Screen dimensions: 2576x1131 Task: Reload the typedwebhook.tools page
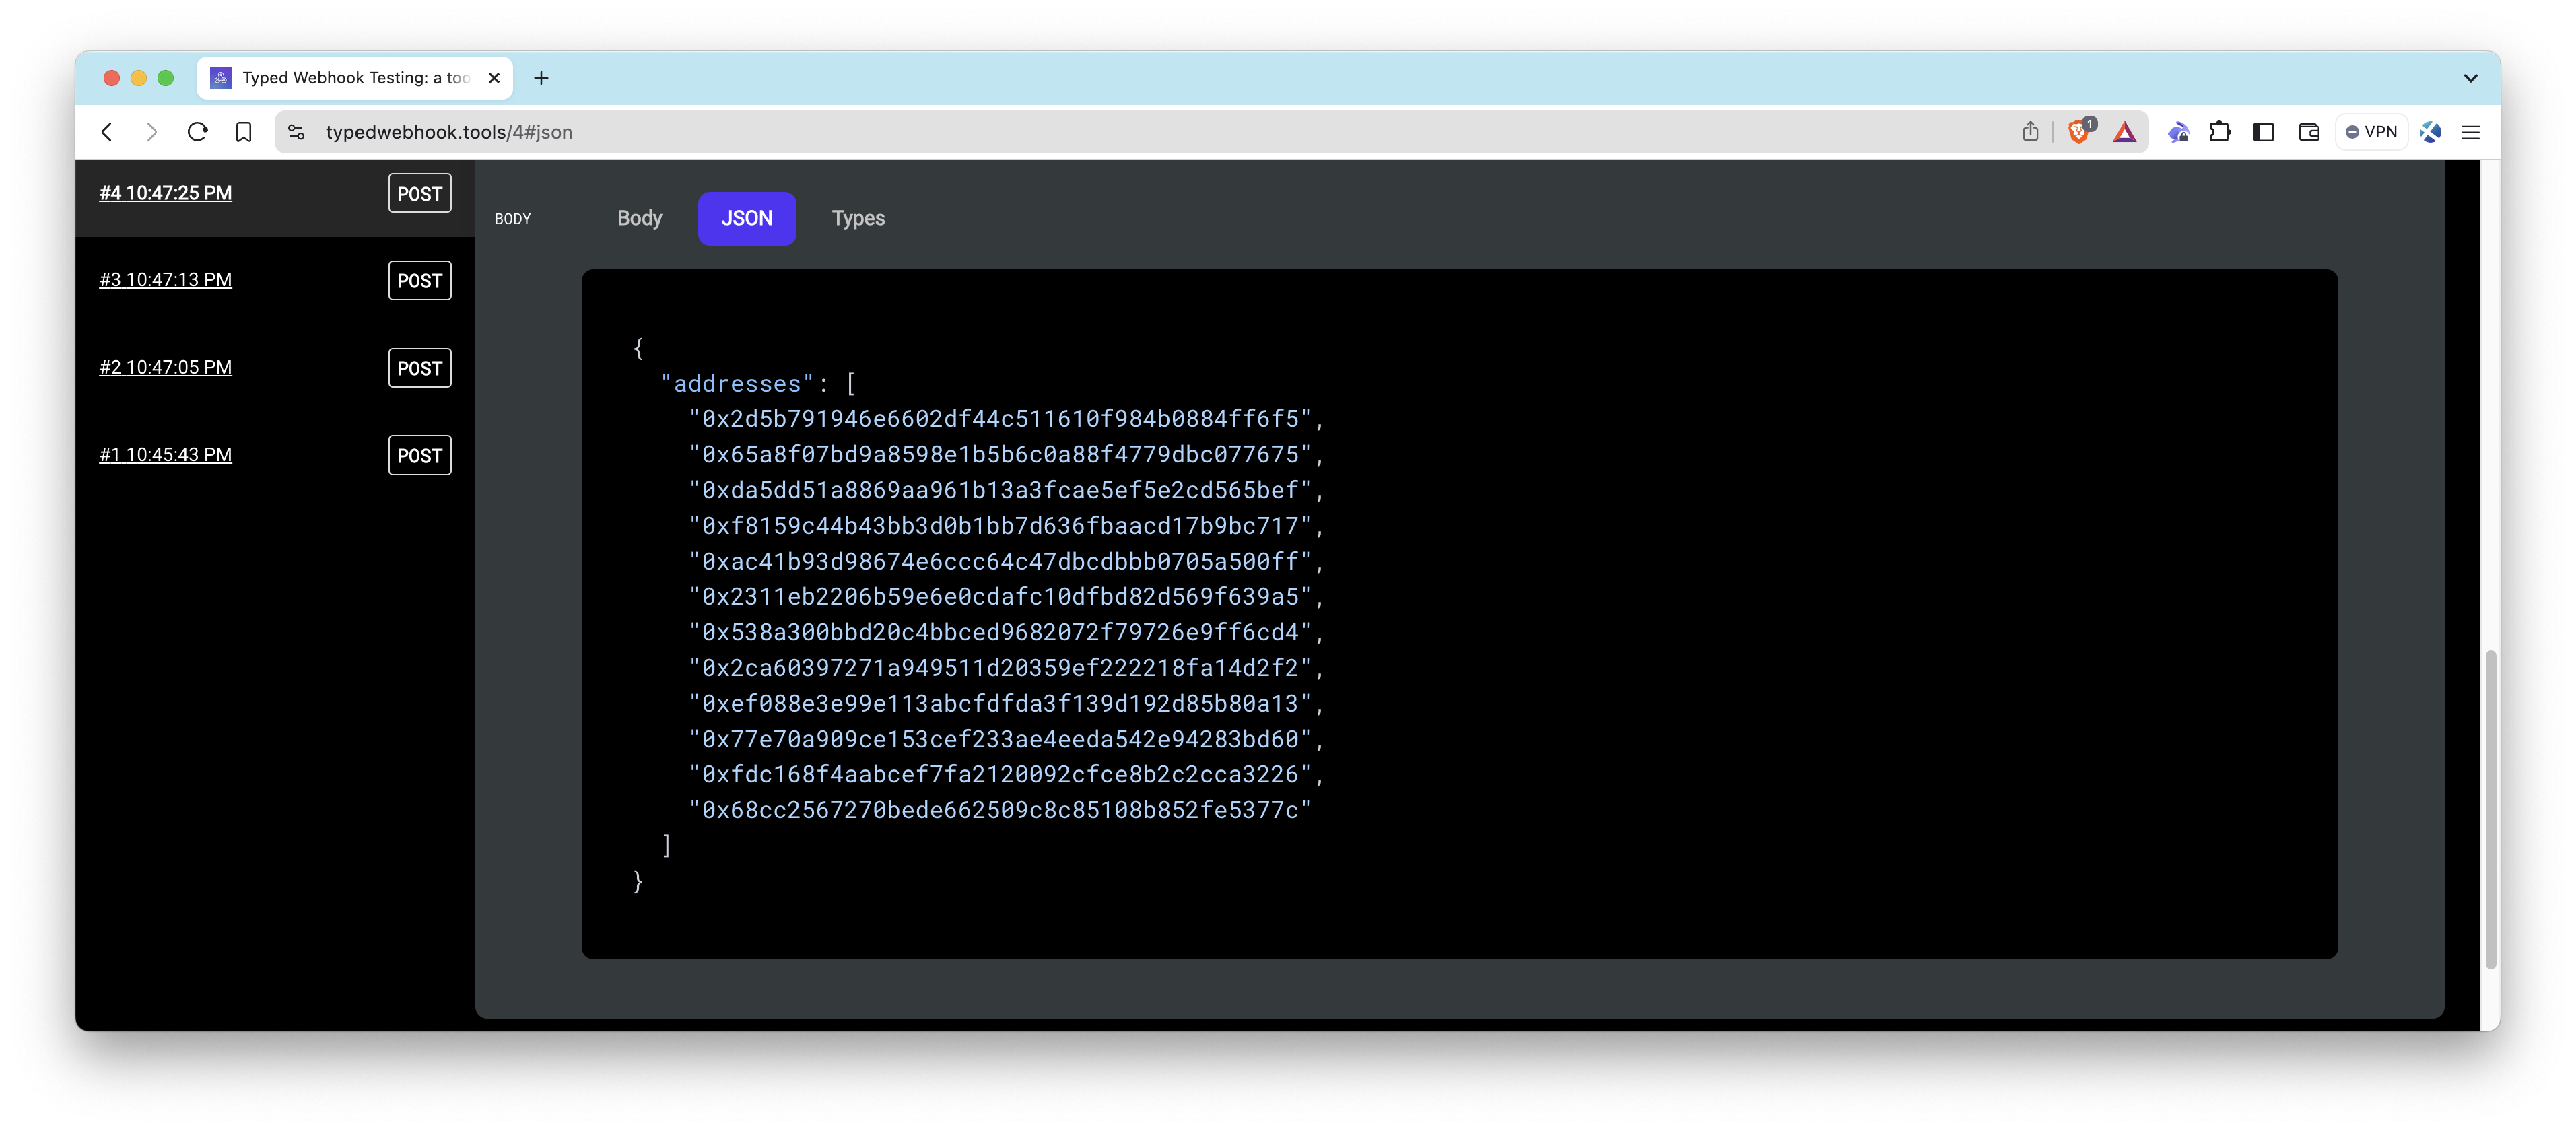coord(198,132)
